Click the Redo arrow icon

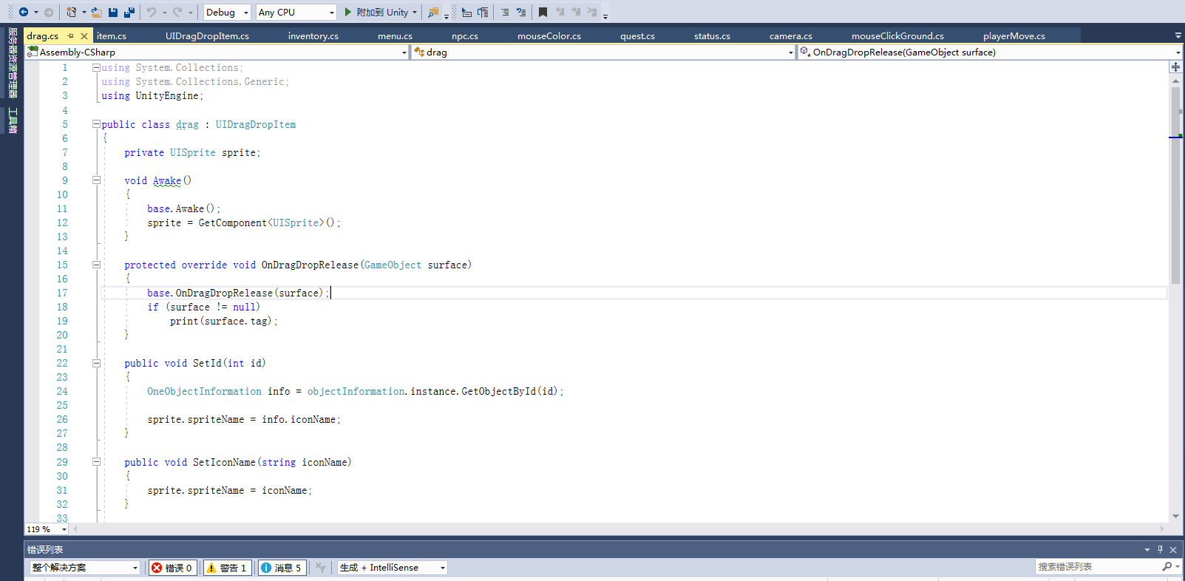click(x=177, y=12)
